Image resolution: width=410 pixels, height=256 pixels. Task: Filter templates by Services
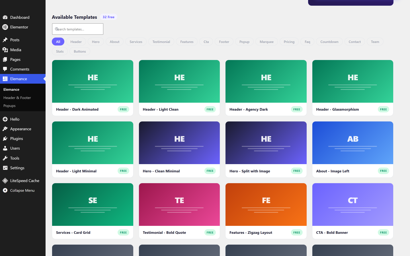click(x=136, y=42)
